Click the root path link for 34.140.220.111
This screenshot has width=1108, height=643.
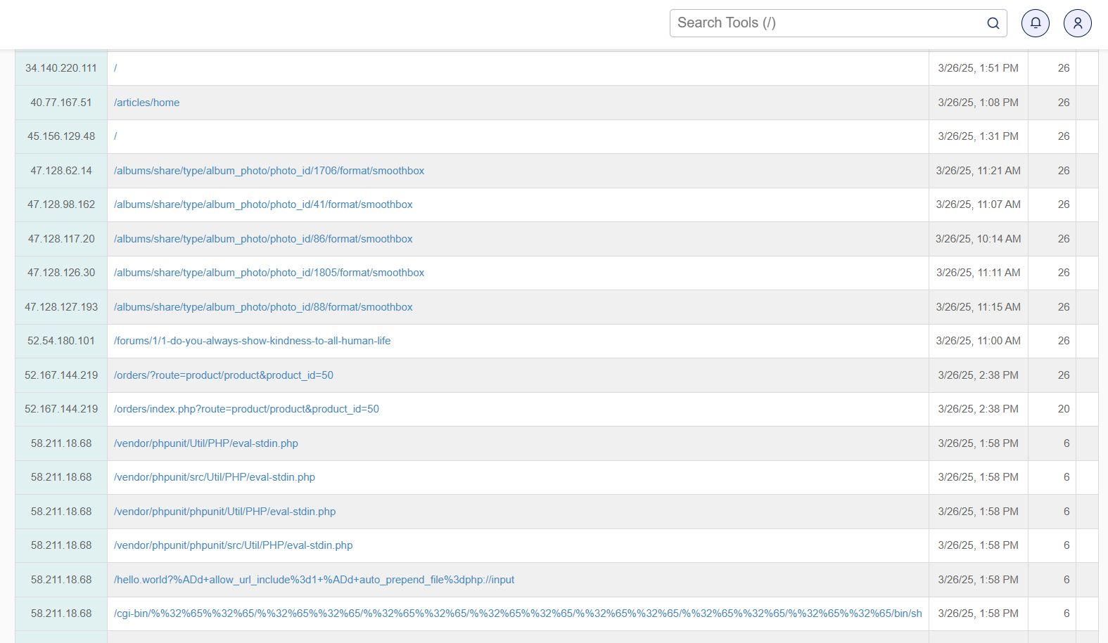click(115, 68)
